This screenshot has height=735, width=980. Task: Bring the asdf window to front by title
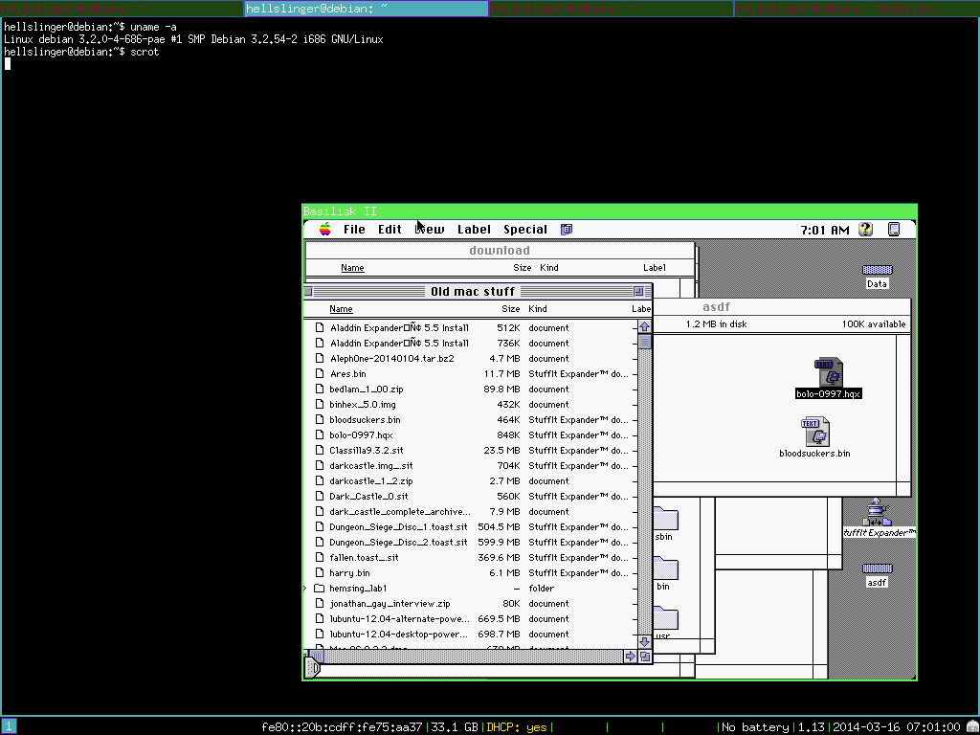[716, 307]
